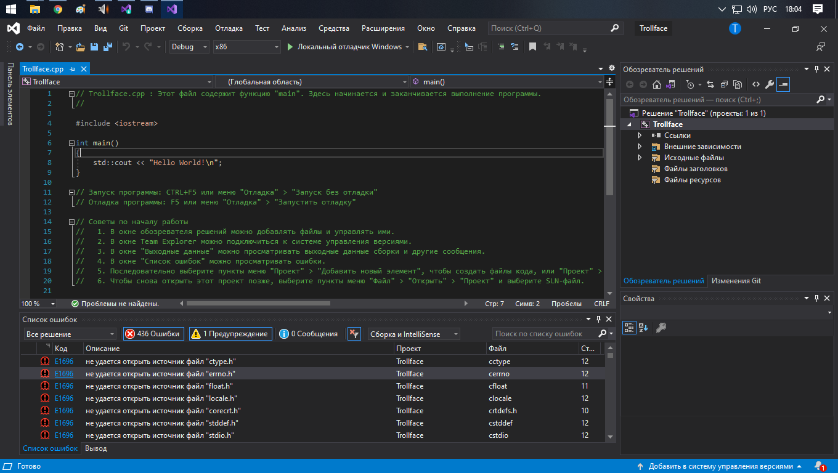Start the Local Windows Debugger play button
Image resolution: width=838 pixels, height=473 pixels.
(291, 47)
